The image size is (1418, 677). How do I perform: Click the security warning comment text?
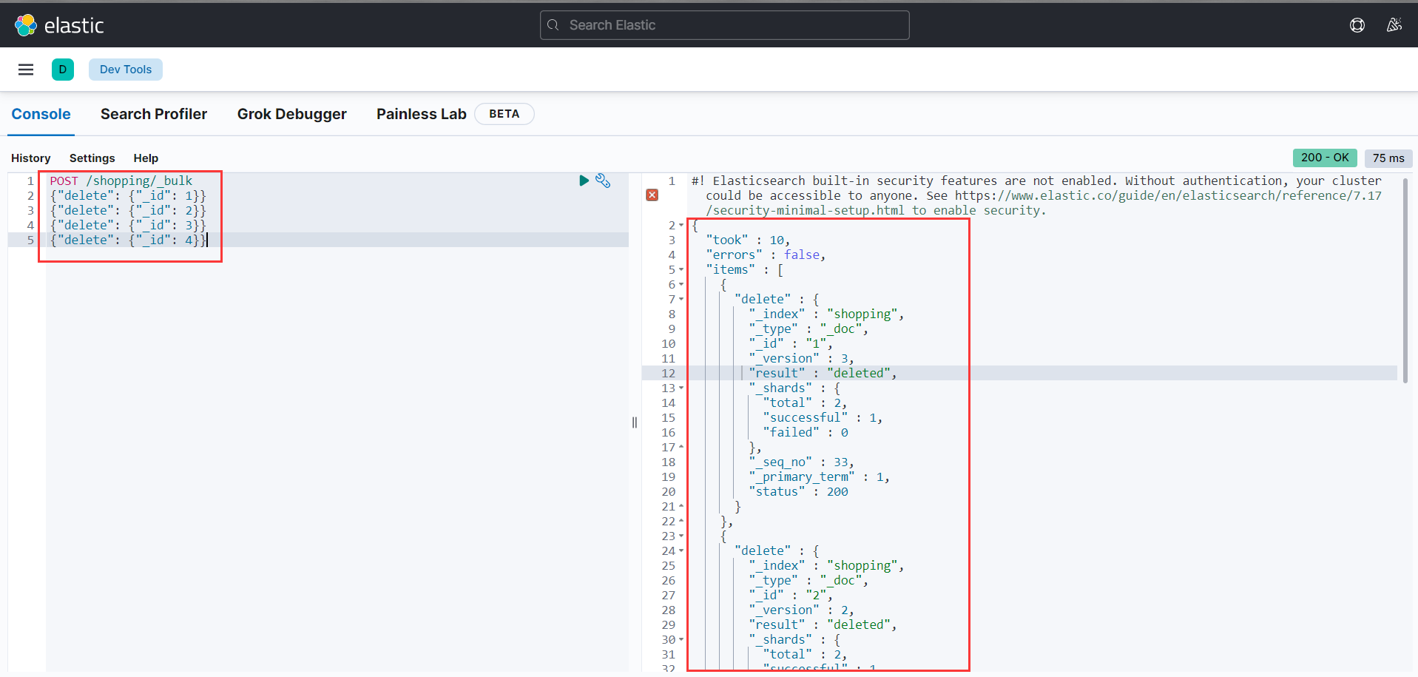click(x=1036, y=195)
